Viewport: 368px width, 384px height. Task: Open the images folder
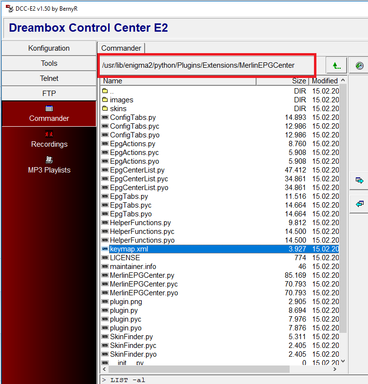tap(121, 100)
